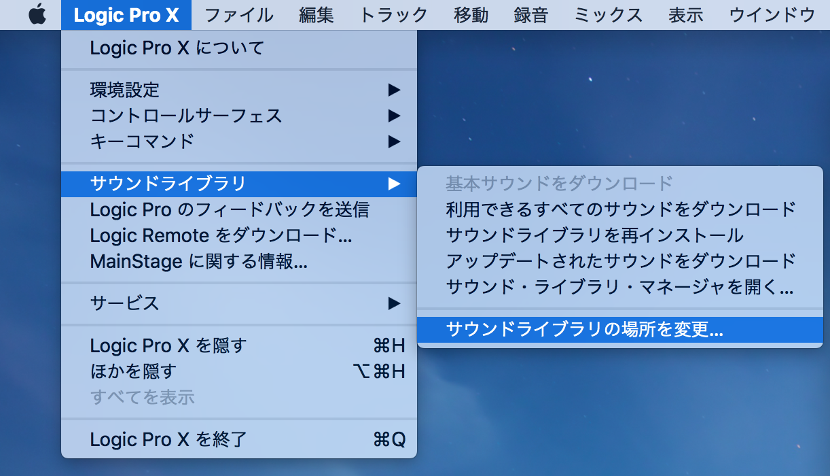This screenshot has height=476, width=830.
Task: Open the ファイル menu
Action: 238,15
